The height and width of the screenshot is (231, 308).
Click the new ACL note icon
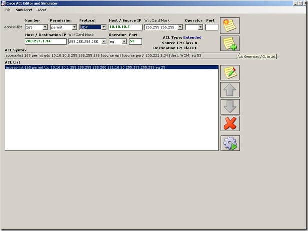(x=230, y=26)
